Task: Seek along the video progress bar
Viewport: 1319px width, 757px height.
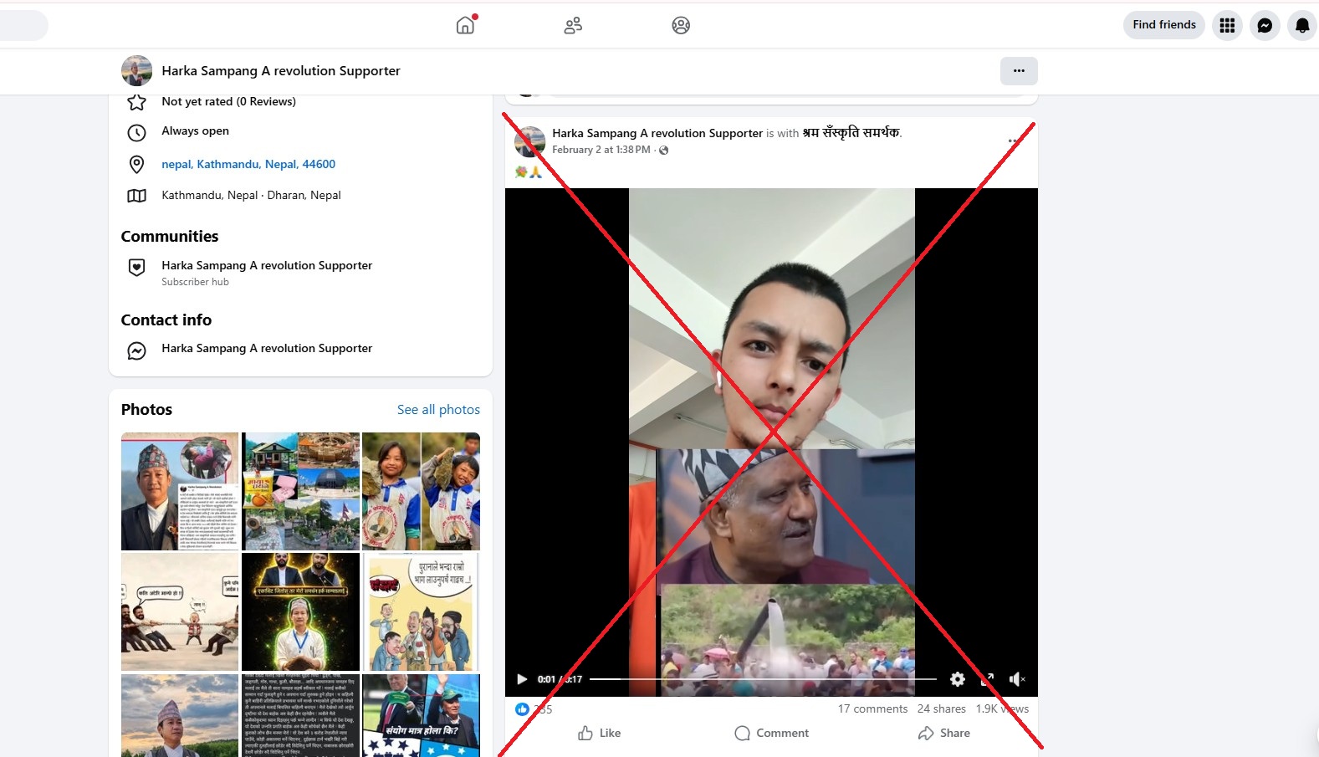Action: pos(763,679)
